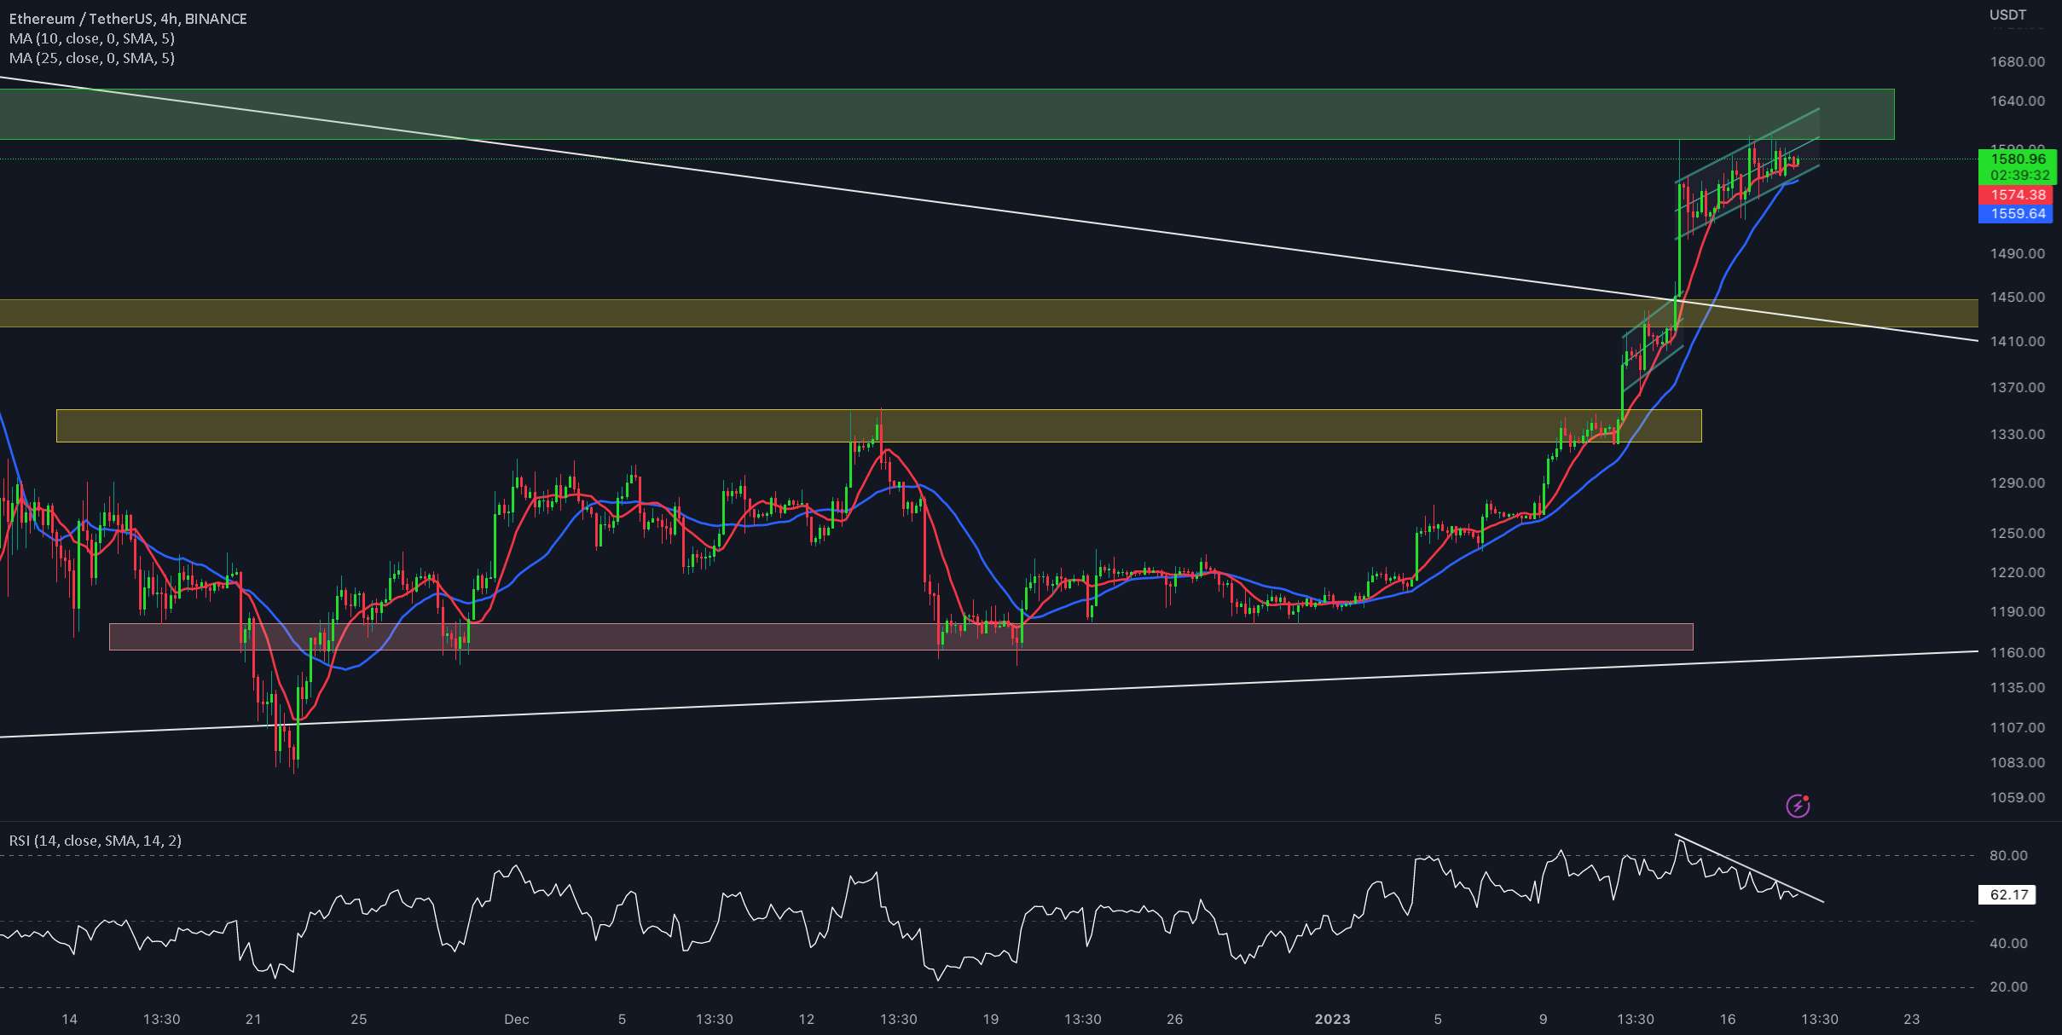This screenshot has height=1035, width=2062.
Task: Click the green 1580.96 current price label
Action: [2017, 159]
